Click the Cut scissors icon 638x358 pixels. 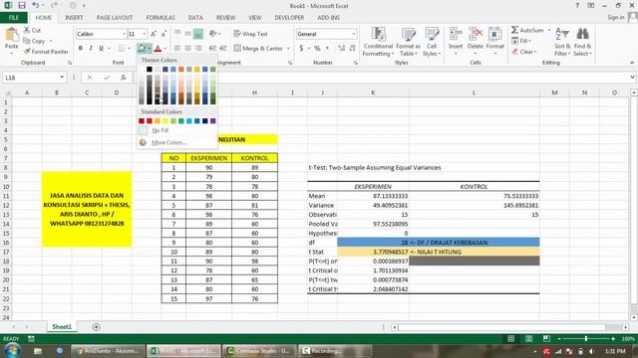[x=27, y=30]
